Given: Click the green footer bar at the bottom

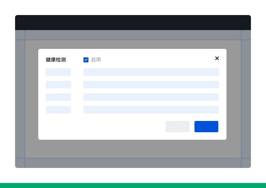Looking at the screenshot, I should point(133,185).
